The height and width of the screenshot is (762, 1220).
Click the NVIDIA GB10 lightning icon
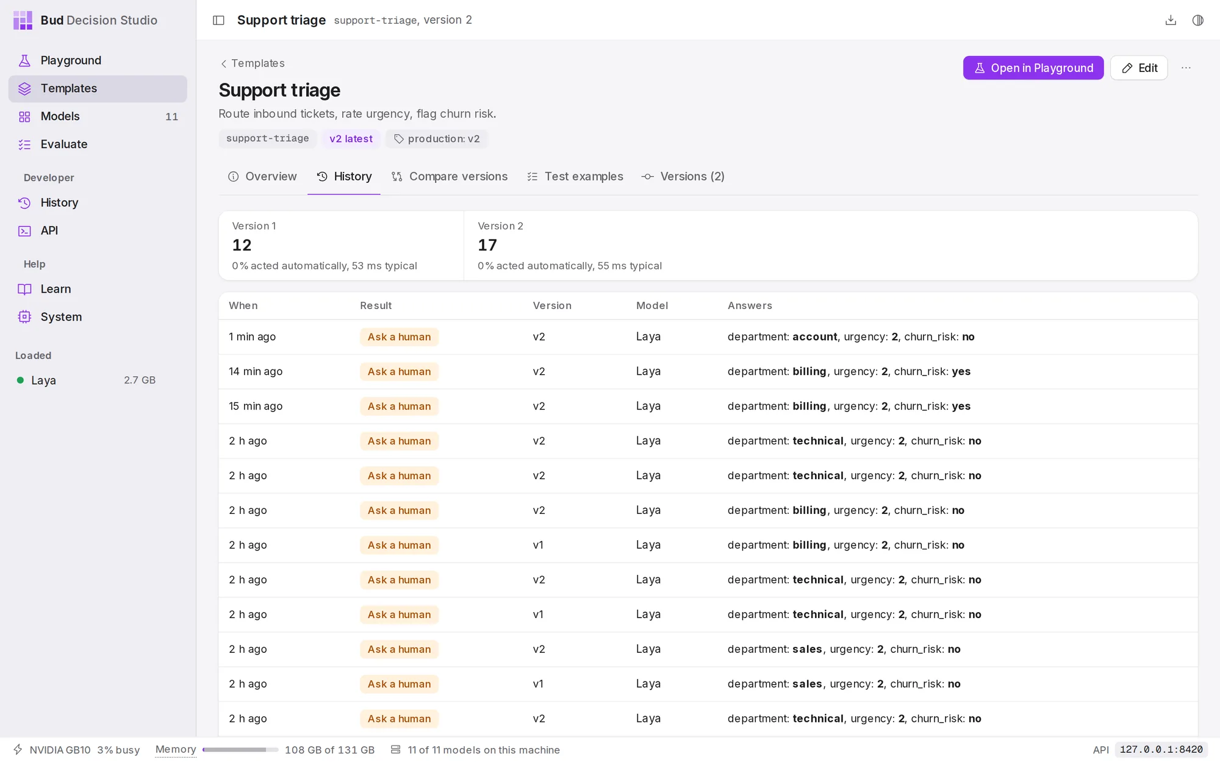point(18,749)
